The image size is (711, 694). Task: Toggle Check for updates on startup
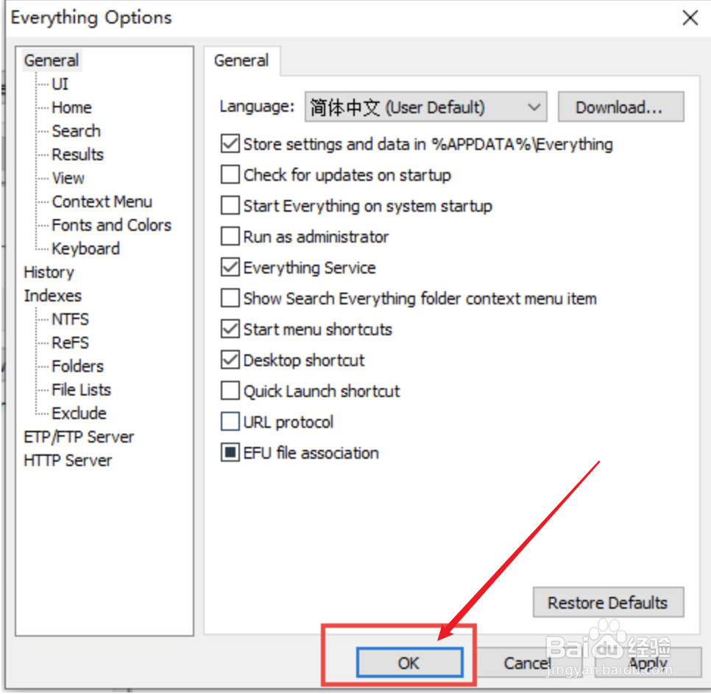click(x=230, y=175)
